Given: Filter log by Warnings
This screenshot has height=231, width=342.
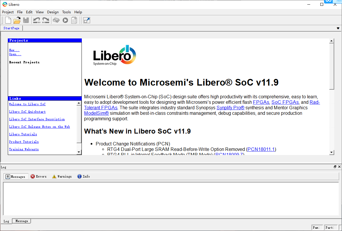Looking at the screenshot, I should [62, 176].
